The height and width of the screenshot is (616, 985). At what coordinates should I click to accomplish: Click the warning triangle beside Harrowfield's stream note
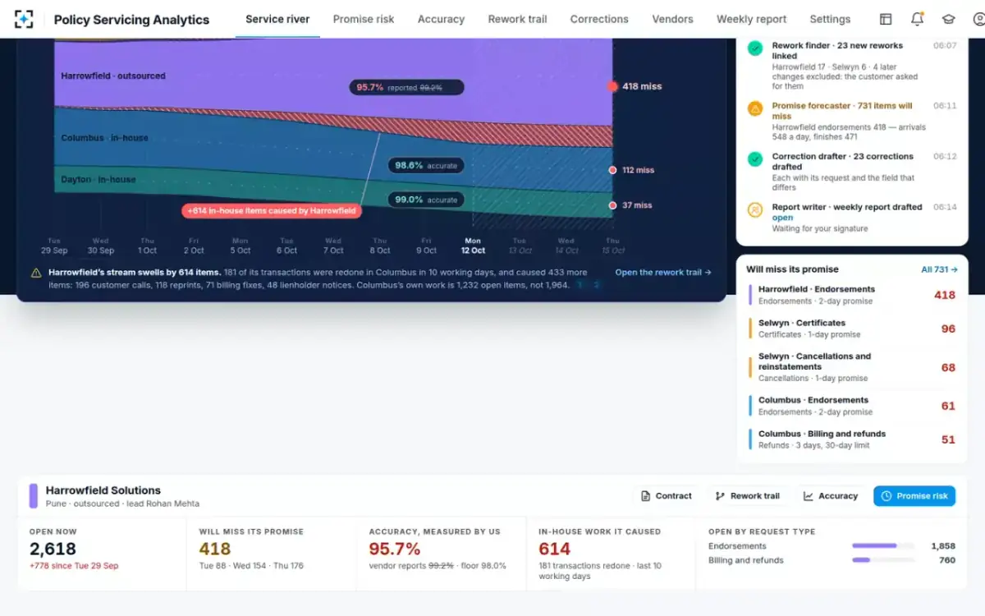[36, 273]
